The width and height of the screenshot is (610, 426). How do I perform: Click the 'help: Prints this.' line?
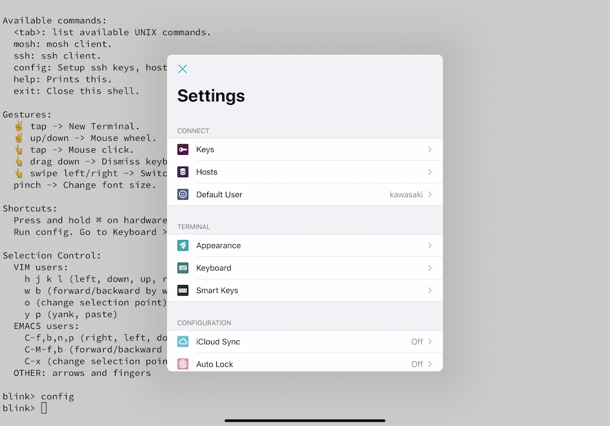tap(63, 79)
